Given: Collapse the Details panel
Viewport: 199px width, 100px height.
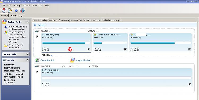Looking at the screenshot, I should 27,60.
